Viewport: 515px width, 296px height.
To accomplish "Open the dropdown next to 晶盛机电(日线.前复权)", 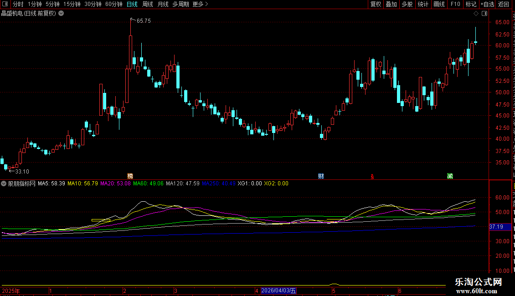I will pos(61,14).
